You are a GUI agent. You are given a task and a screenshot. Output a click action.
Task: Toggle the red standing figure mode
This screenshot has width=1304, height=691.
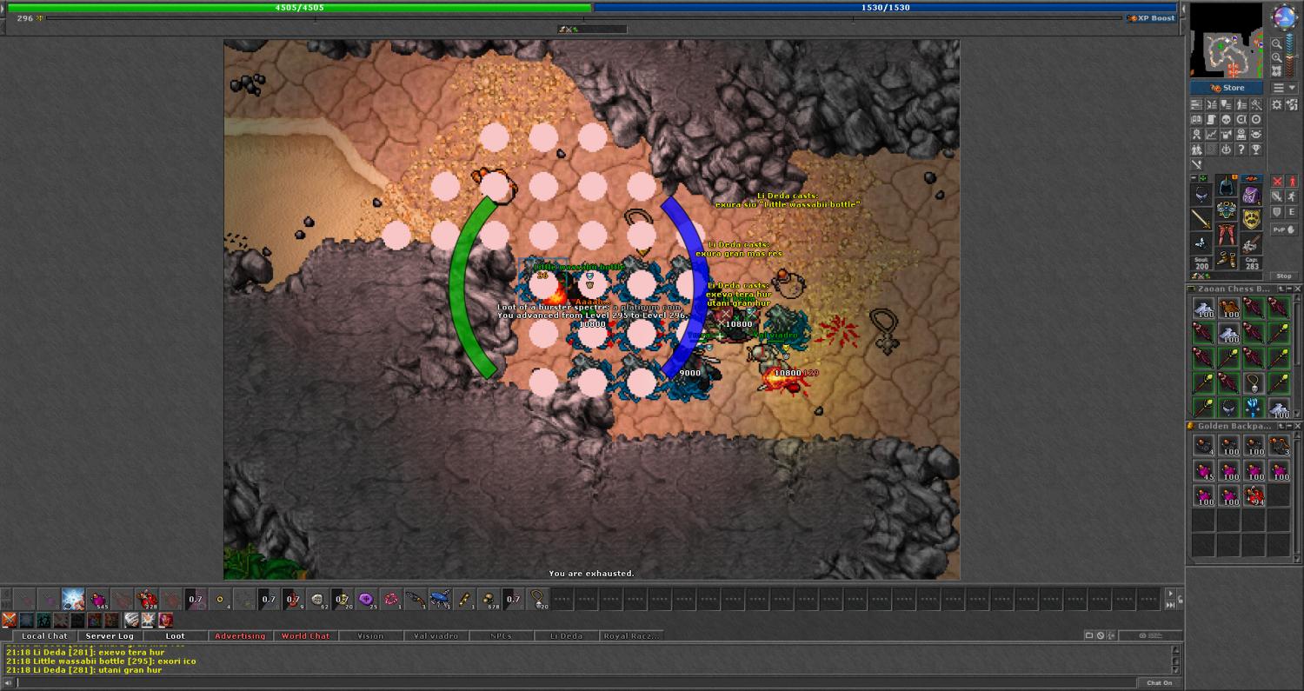(1293, 182)
